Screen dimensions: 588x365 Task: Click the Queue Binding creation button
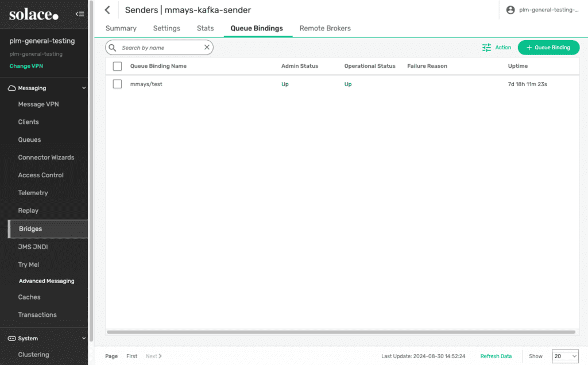tap(548, 47)
